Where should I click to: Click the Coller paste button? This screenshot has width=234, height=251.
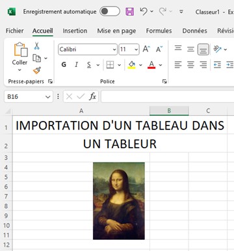coord(19,57)
